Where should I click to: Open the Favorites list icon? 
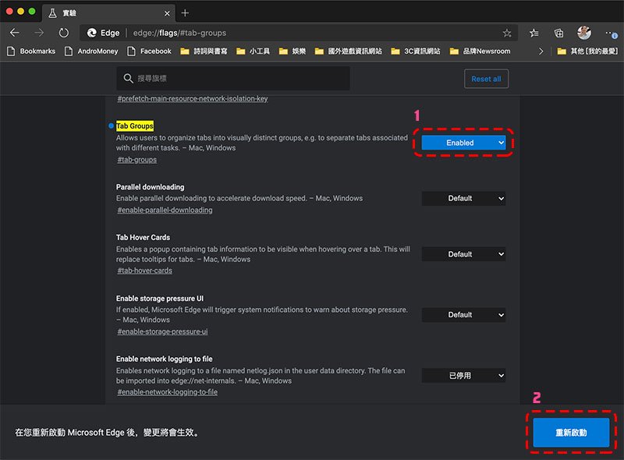click(x=534, y=33)
